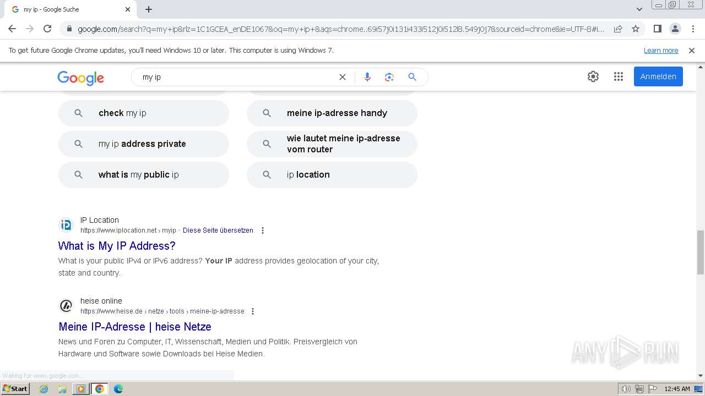705x396 pixels.
Task: Reload the page
Action: point(47,29)
